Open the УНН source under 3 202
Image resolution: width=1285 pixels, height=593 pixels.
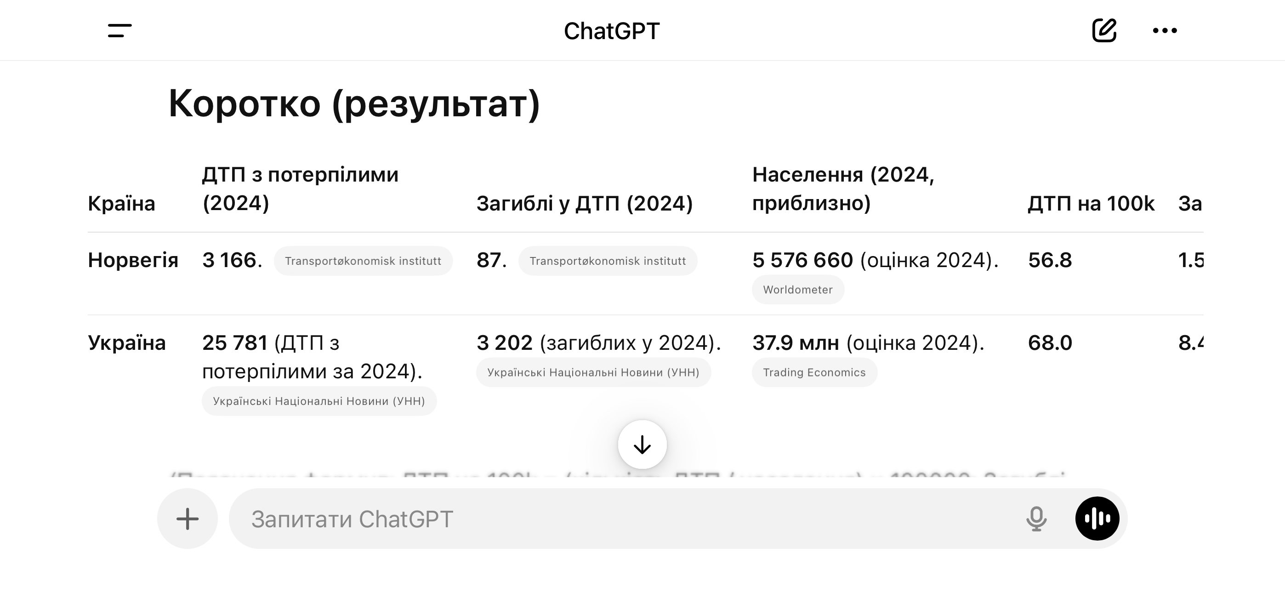coord(593,372)
